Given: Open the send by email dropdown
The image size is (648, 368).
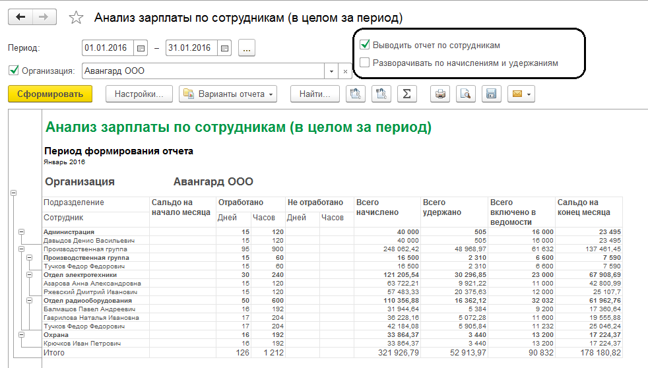Looking at the screenshot, I should [521, 94].
